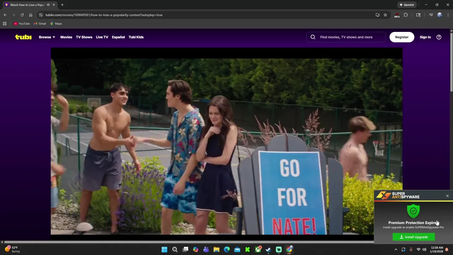The image size is (453, 255).
Task: Launch Copilot from the taskbar
Action: (196, 250)
